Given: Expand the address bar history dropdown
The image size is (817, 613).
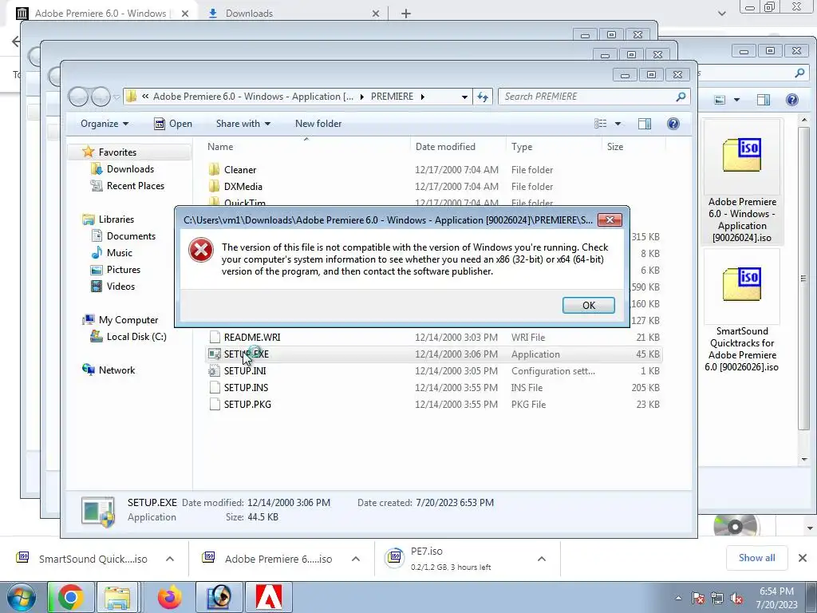Looking at the screenshot, I should point(464,97).
